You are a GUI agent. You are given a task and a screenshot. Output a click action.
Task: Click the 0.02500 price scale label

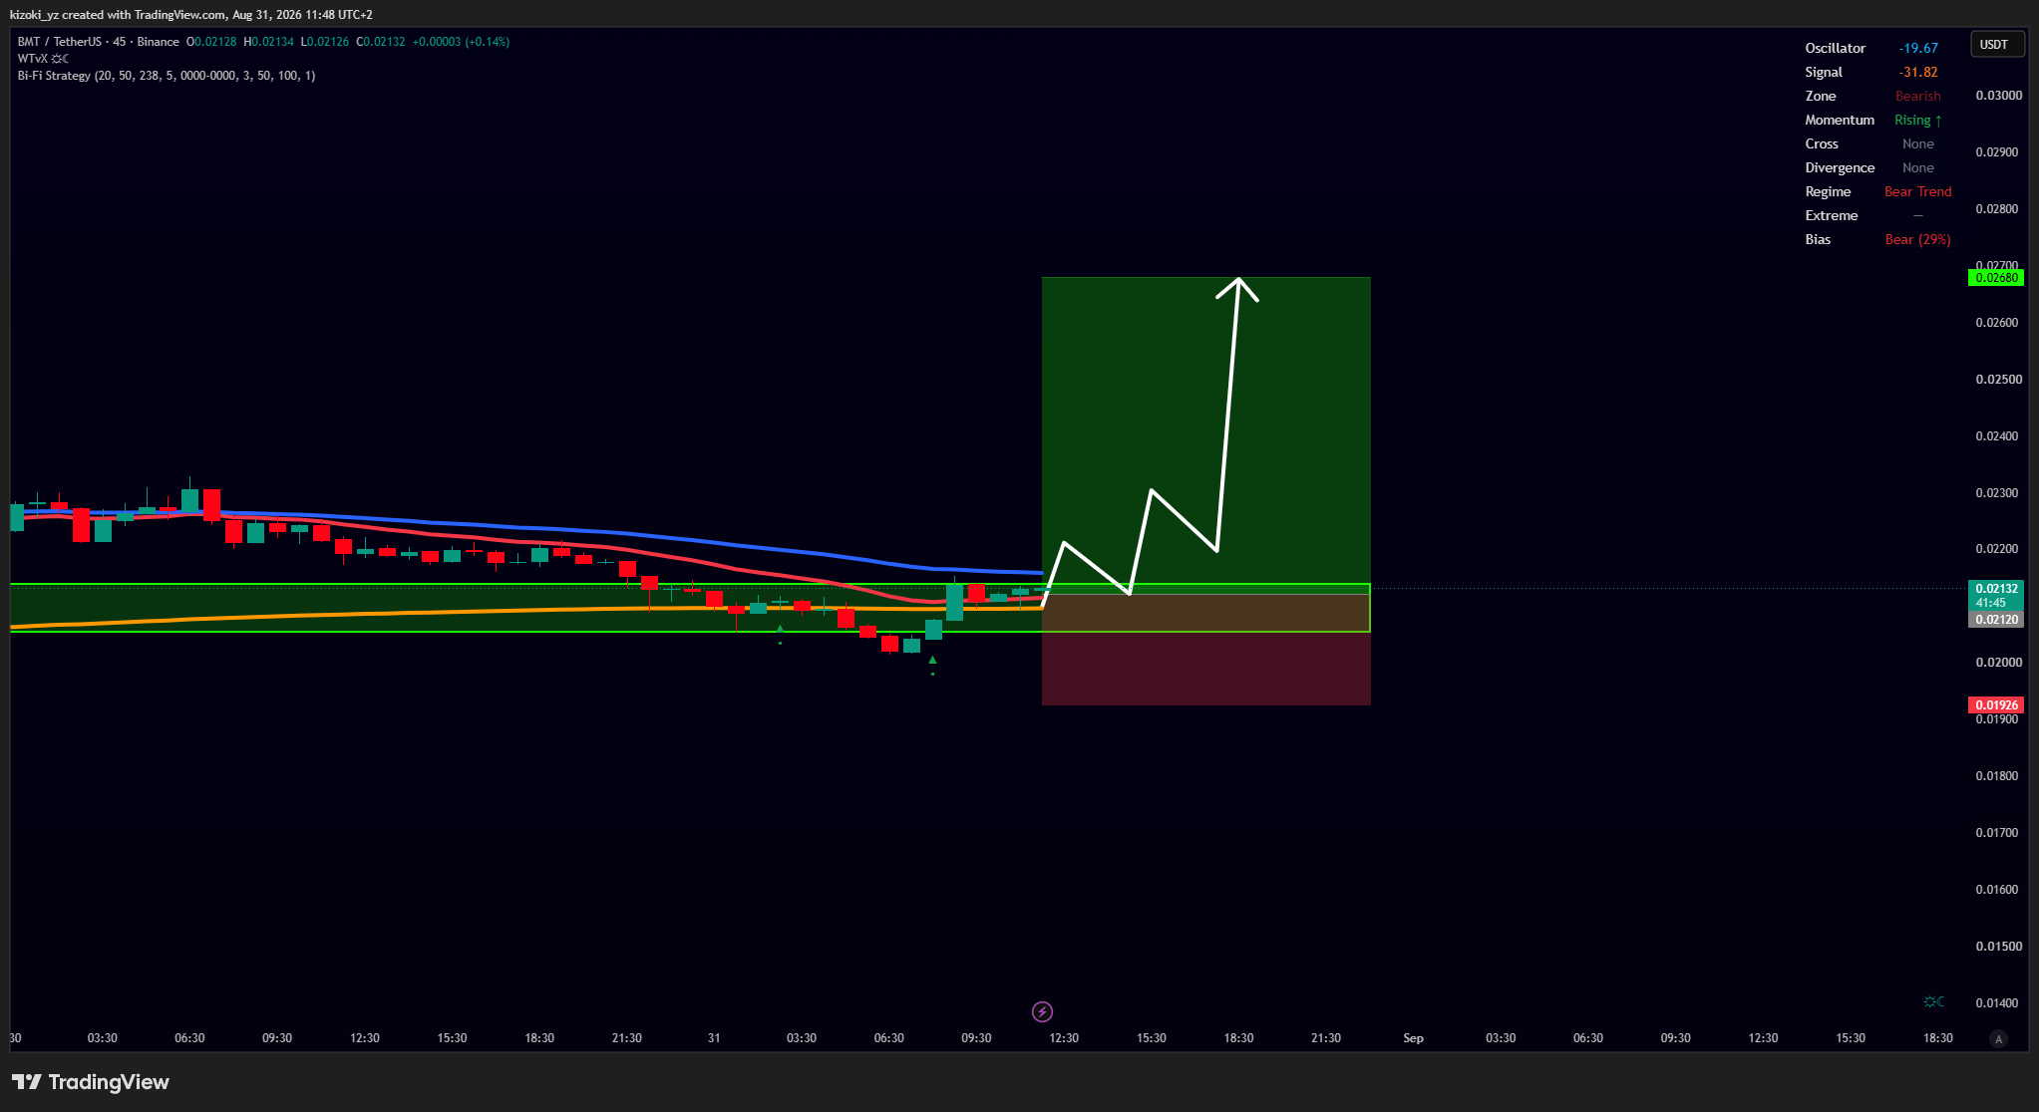tap(1999, 380)
